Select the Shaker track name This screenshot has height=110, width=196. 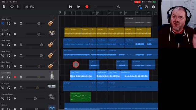[x=4, y=105]
